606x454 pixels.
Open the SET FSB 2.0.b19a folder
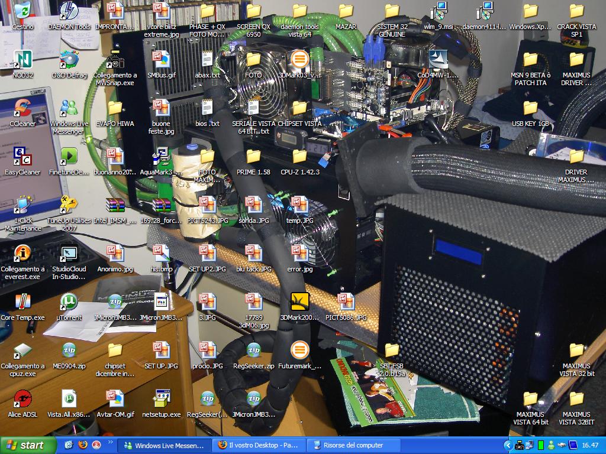[392, 350]
